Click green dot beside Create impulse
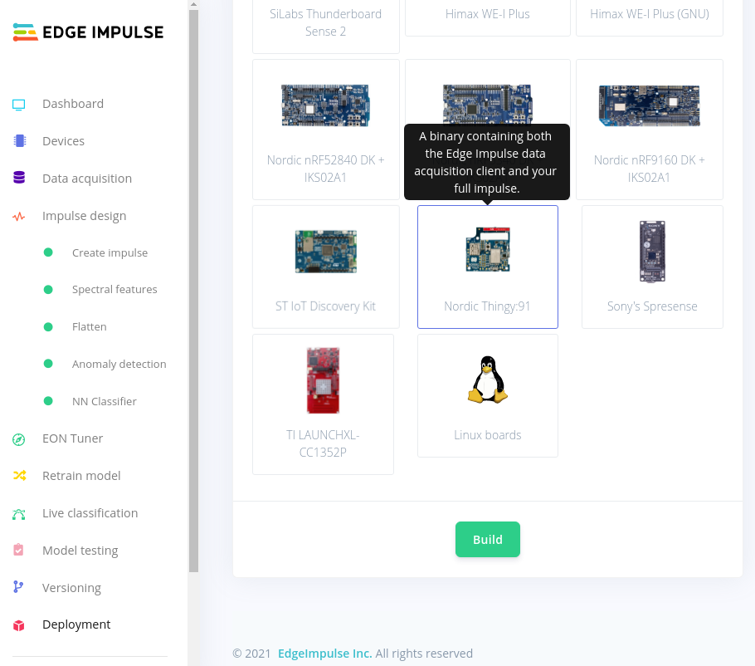755x666 pixels. tap(48, 252)
